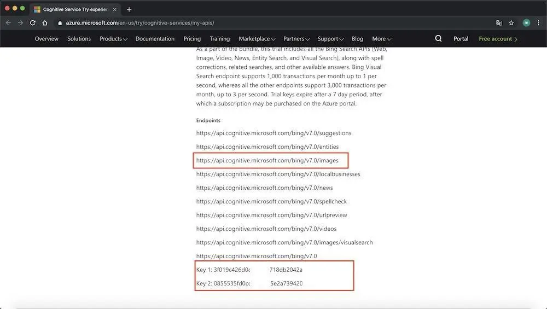Click the Endpoints heading
Viewport: 547px width, 309px height.
coord(208,120)
